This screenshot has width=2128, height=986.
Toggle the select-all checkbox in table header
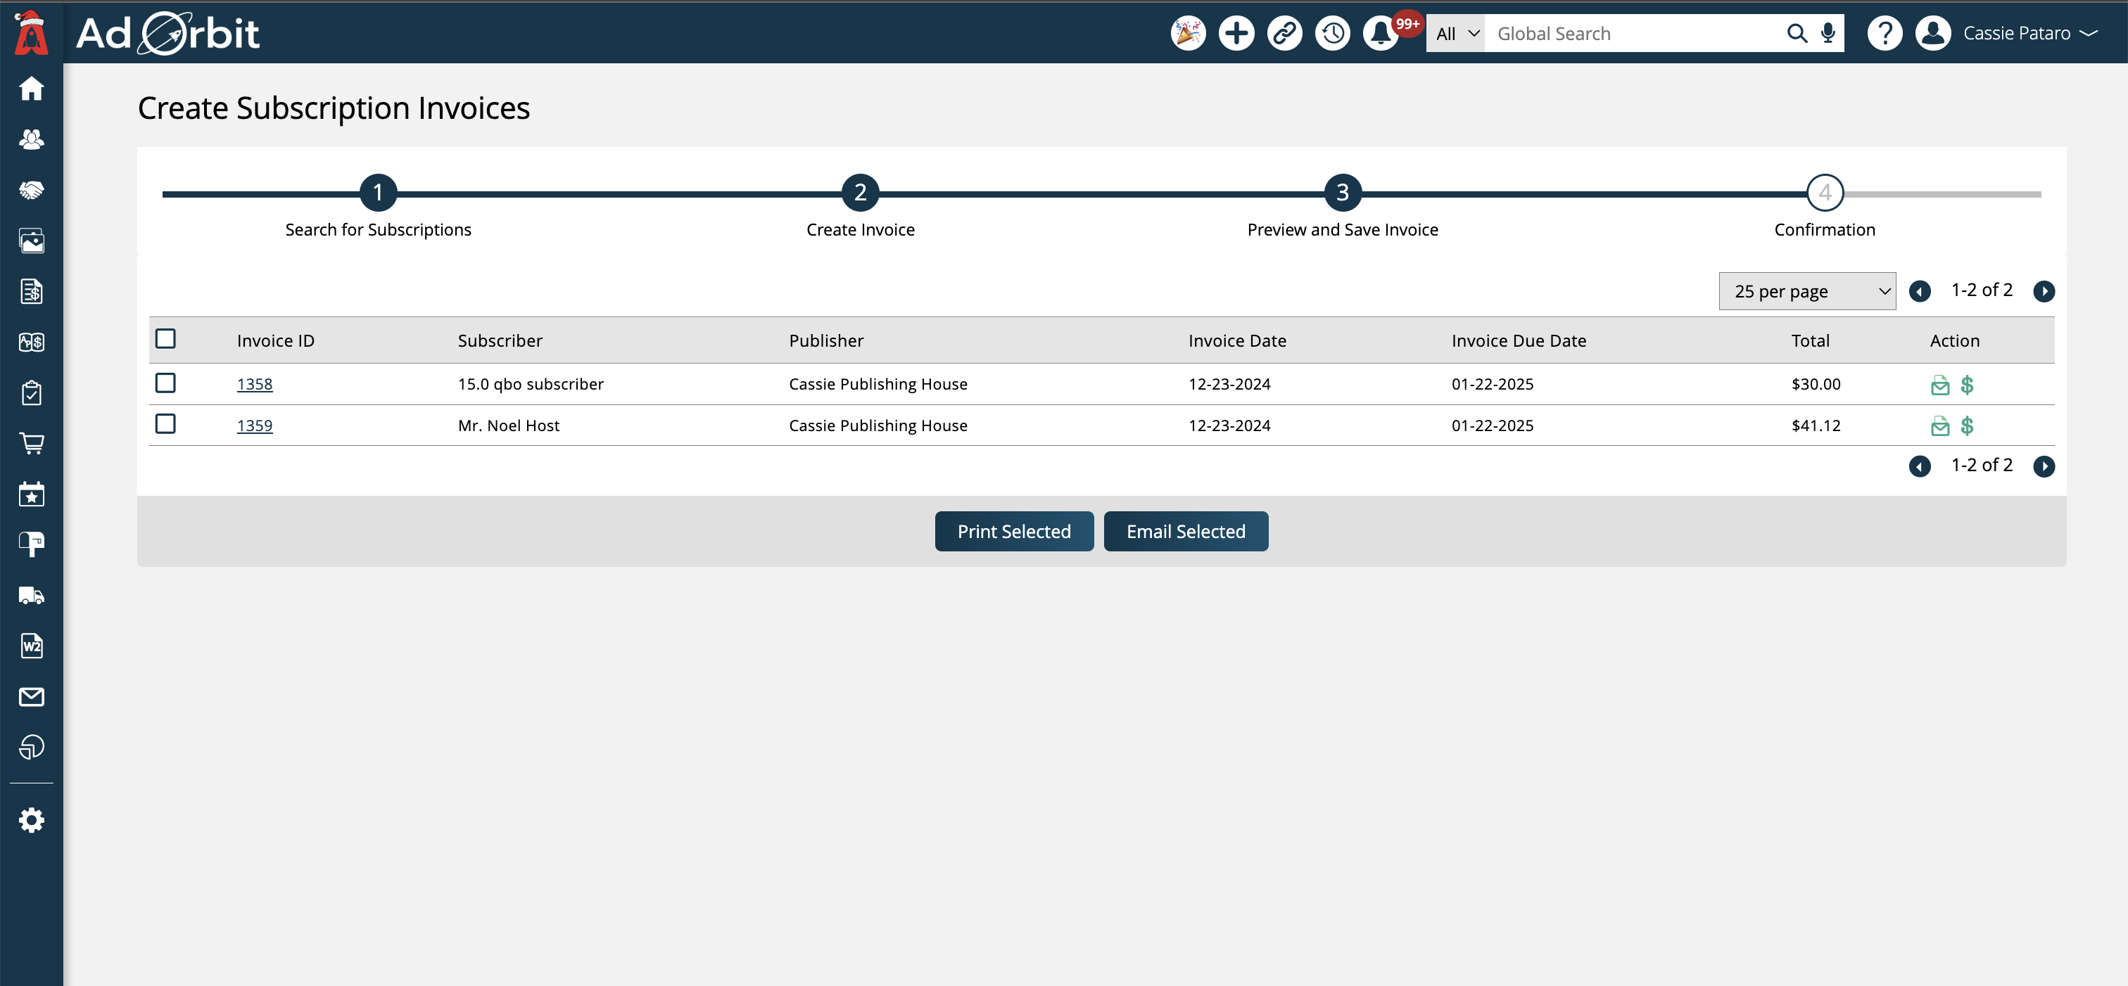165,338
